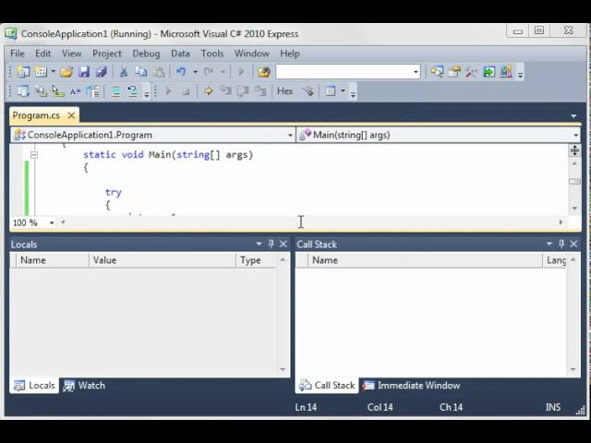This screenshot has height=443, width=591.
Task: Open Call Stack window options arrow
Action: tap(549, 244)
